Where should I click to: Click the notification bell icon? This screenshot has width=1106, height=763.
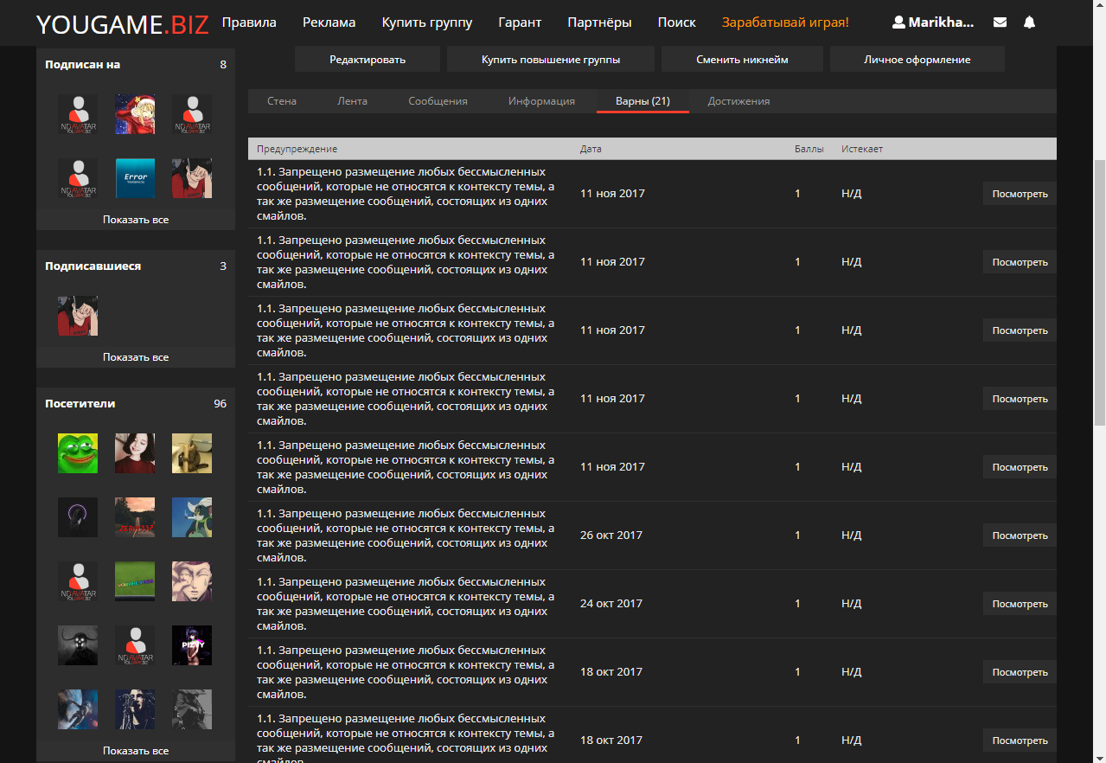(1029, 22)
